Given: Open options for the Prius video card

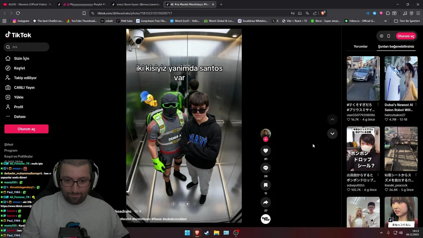Looking at the screenshot, I should pos(378,104).
